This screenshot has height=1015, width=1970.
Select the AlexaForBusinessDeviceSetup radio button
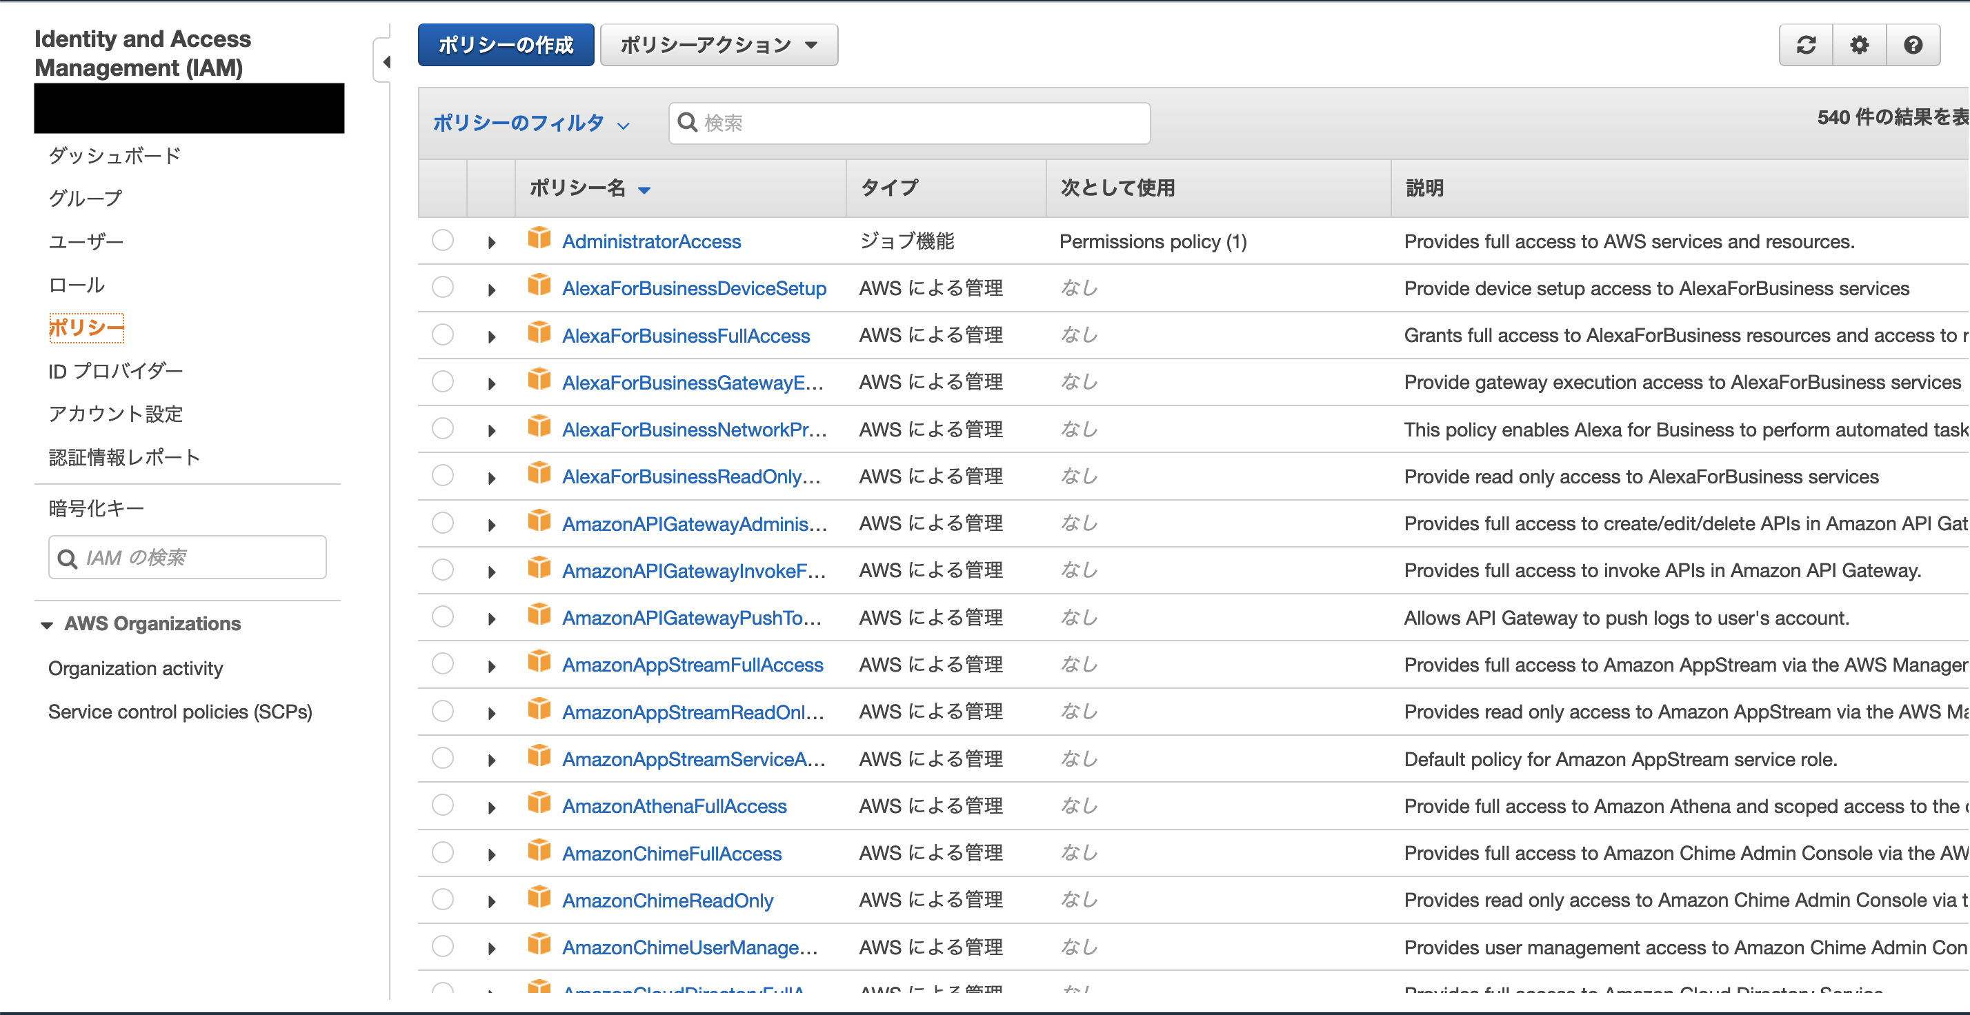coord(443,288)
